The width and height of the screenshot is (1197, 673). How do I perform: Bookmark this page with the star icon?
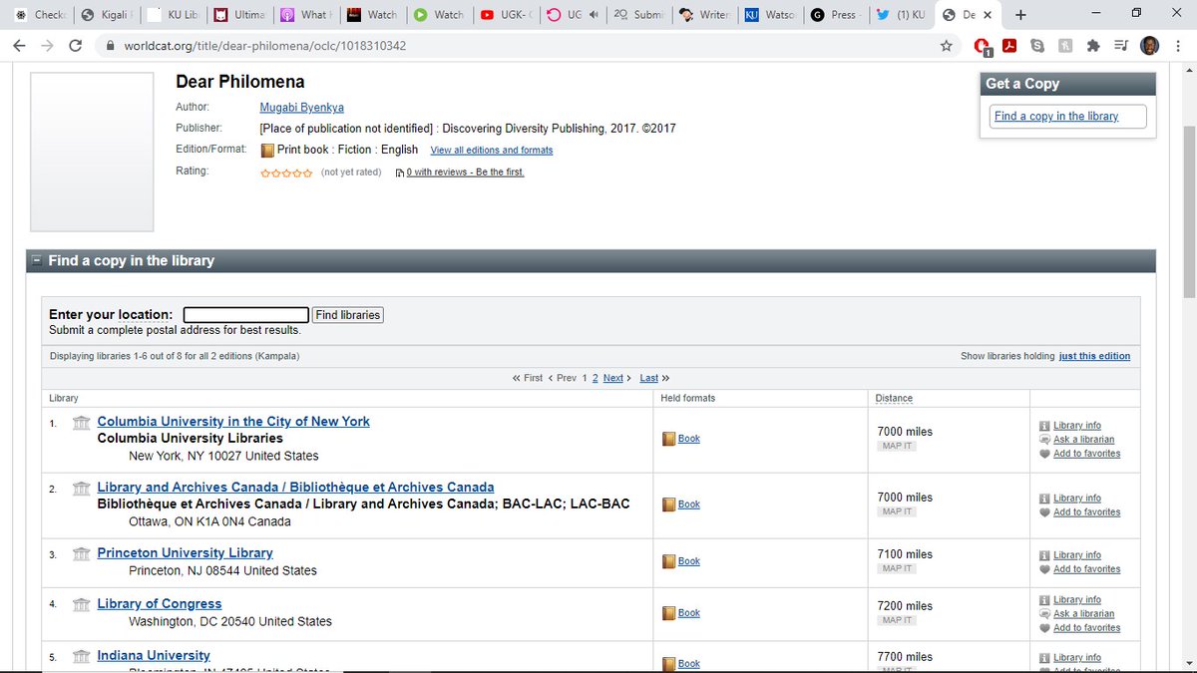click(x=946, y=46)
